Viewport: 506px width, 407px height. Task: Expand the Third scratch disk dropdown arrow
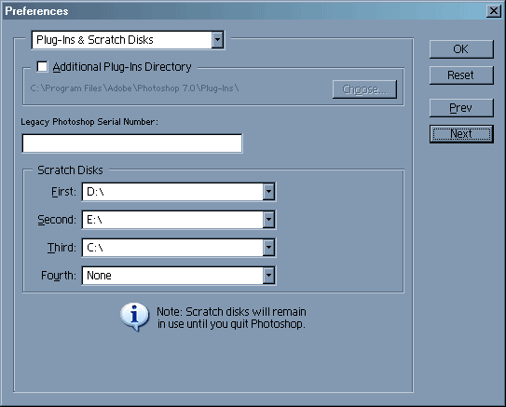click(268, 248)
